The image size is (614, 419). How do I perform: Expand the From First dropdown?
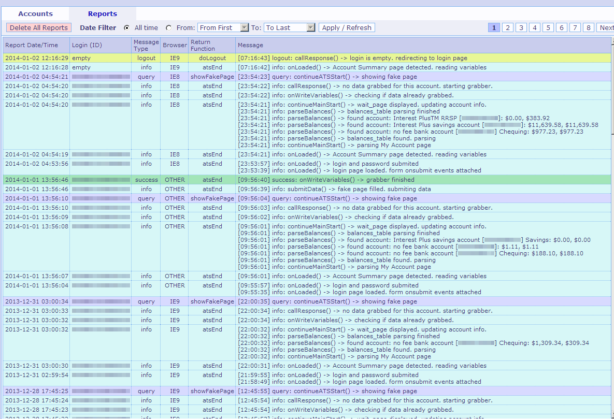245,28
